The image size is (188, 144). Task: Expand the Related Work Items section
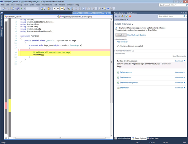(115, 51)
